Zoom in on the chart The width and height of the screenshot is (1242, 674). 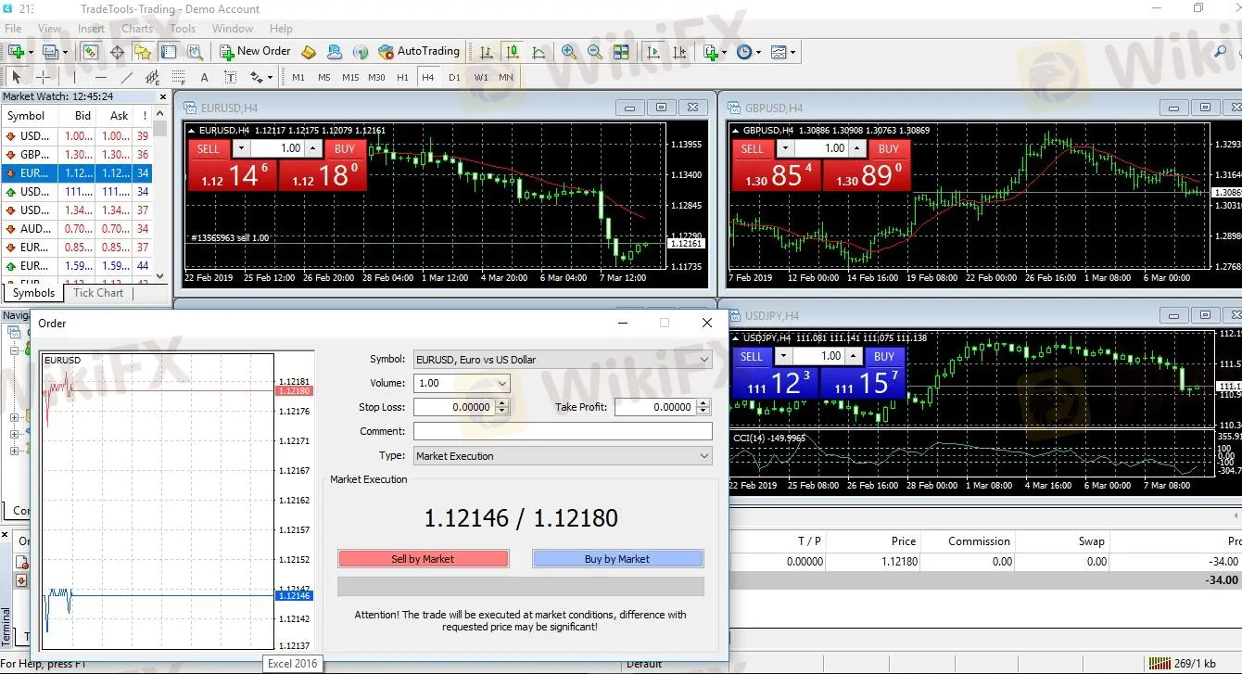569,52
